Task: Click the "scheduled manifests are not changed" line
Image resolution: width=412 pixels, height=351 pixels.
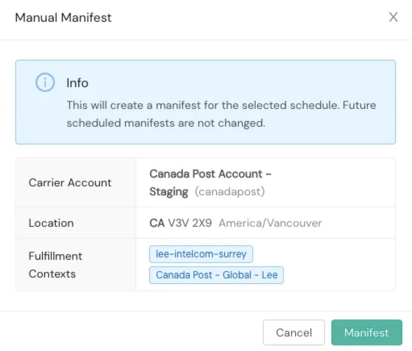Action: coord(166,123)
